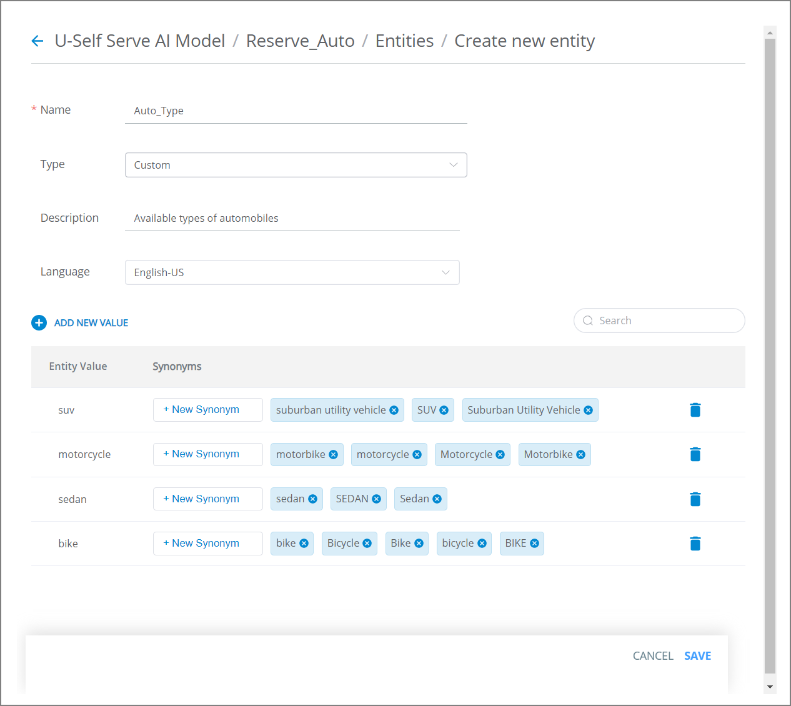791x706 pixels.
Task: Add new synonym for motorcycle
Action: point(208,454)
